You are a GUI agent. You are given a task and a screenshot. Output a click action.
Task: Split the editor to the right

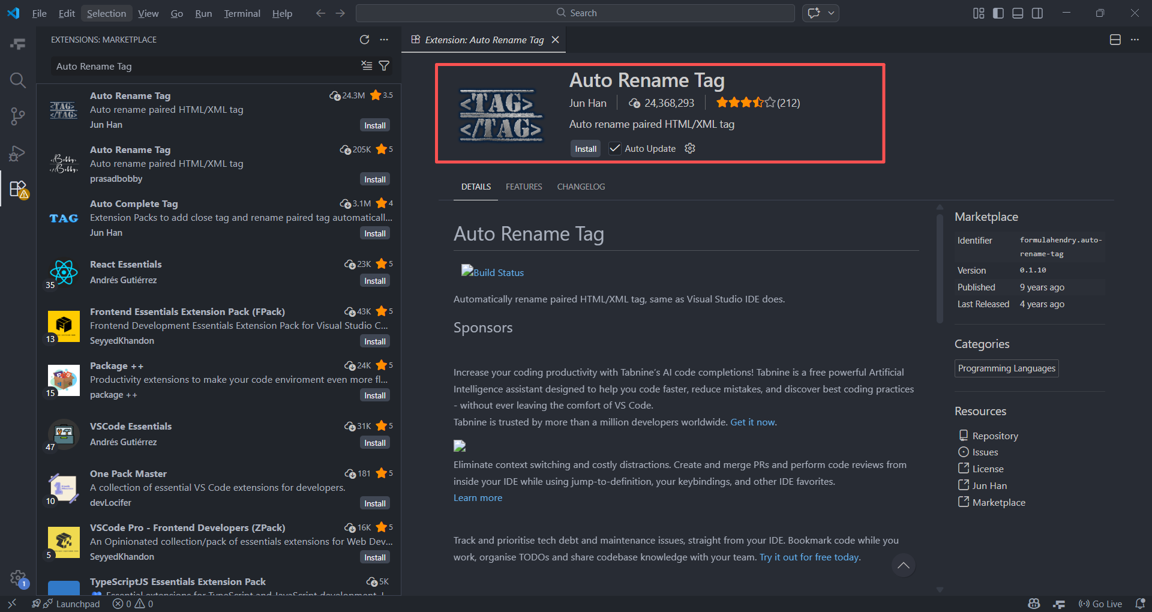pyautogui.click(x=1115, y=40)
